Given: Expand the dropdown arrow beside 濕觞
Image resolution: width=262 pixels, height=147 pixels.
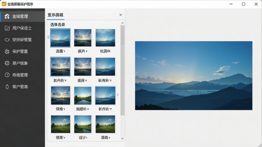Looking at the screenshot, I should pyautogui.click(x=109, y=138).
